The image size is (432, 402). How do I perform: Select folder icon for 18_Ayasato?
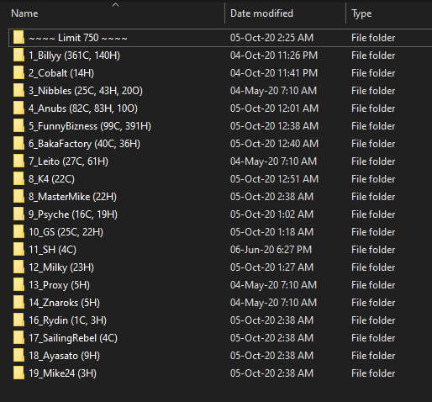coord(18,356)
